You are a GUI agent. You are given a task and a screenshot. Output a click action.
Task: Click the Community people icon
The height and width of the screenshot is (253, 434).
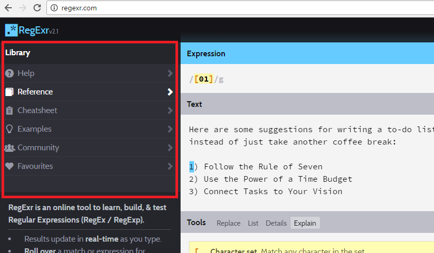(x=9, y=148)
